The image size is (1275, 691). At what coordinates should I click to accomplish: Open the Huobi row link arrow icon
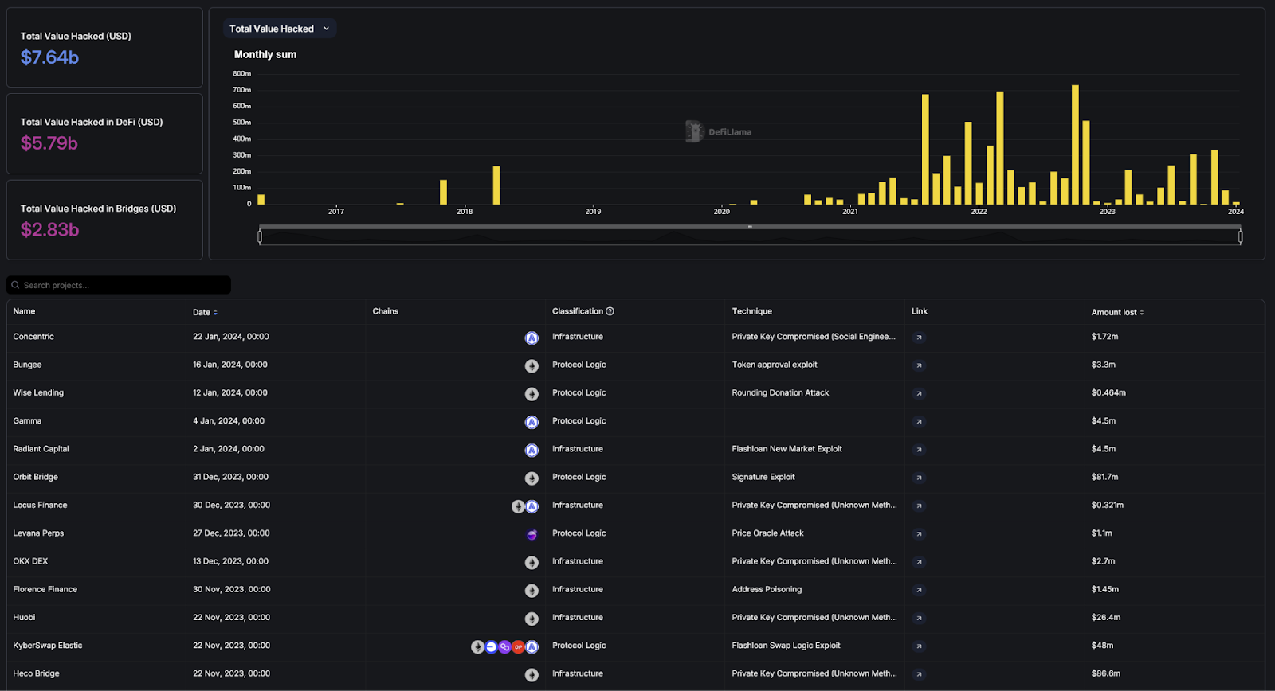pyautogui.click(x=919, y=618)
